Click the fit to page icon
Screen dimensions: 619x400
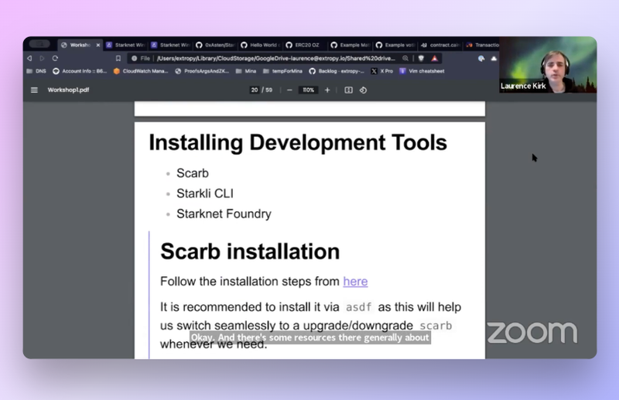[349, 90]
